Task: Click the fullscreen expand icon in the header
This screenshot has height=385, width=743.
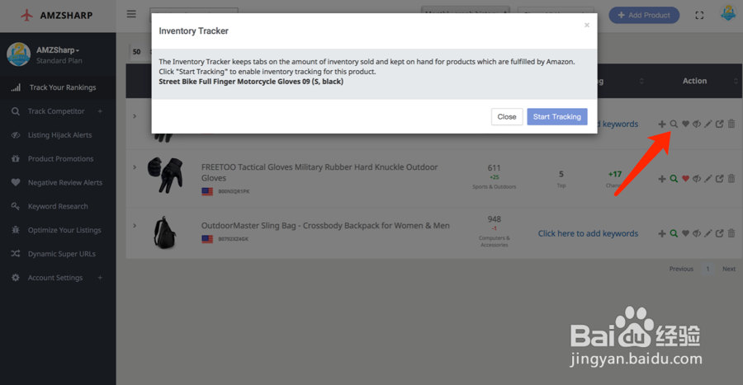Action: click(x=699, y=16)
